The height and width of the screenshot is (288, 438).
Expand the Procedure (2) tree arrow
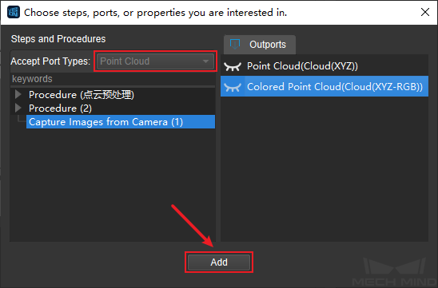tap(18, 108)
